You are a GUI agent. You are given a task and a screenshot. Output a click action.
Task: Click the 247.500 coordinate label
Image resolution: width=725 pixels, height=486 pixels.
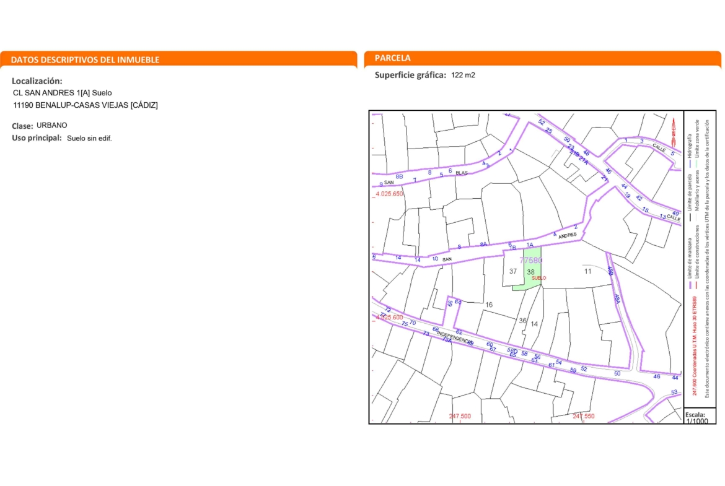click(x=460, y=416)
